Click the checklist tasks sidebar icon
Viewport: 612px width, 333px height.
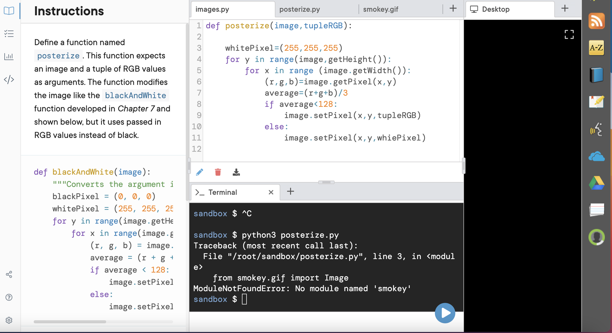click(9, 34)
